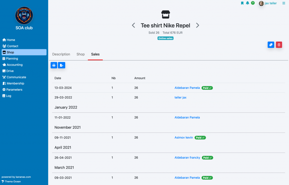This screenshot has width=289, height=185.
Task: Open the hamburger menu
Action: pyautogui.click(x=284, y=3)
